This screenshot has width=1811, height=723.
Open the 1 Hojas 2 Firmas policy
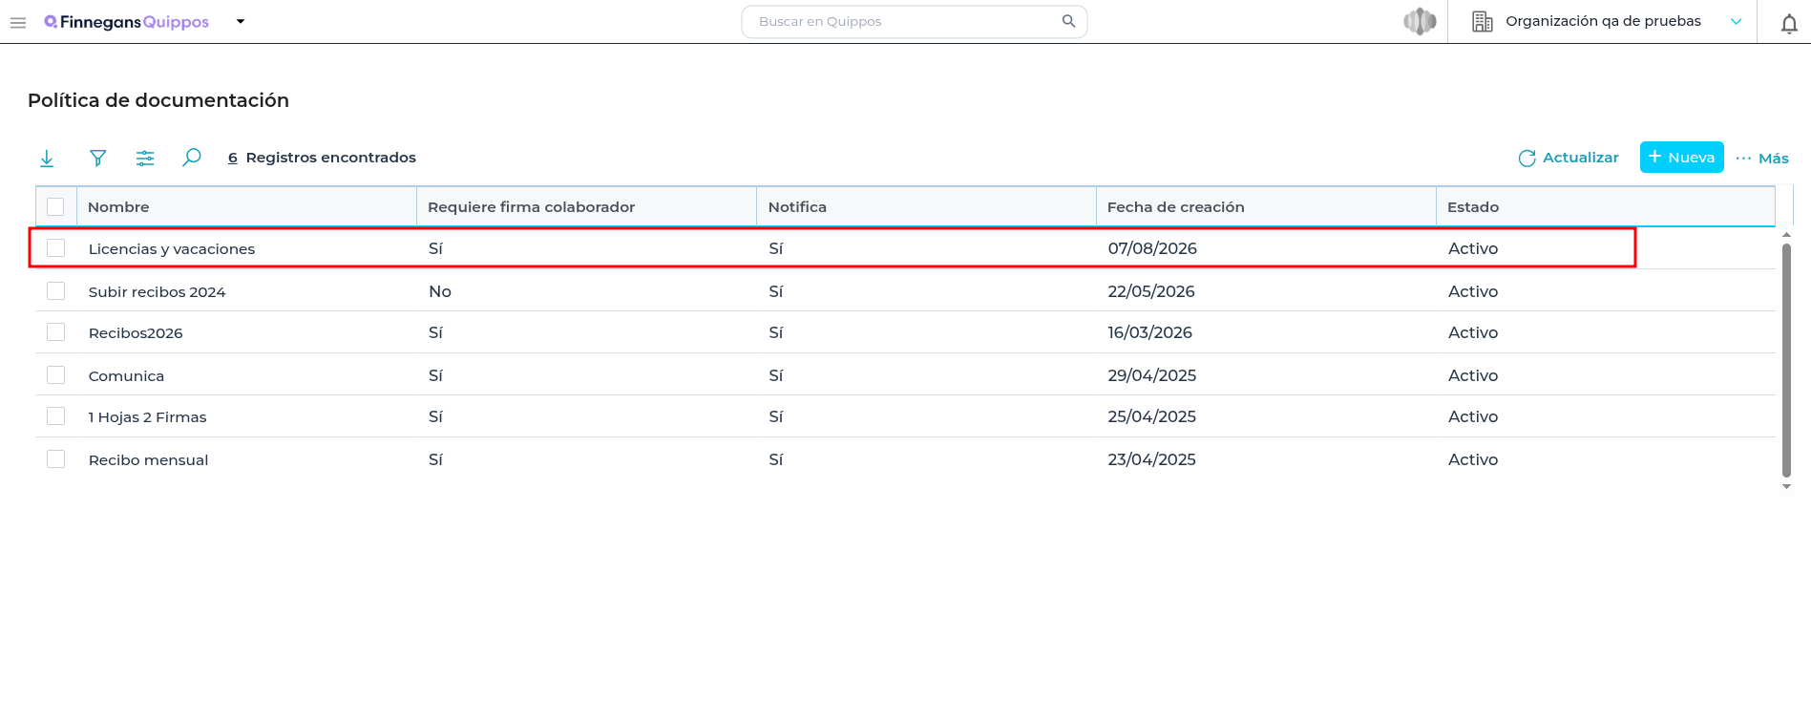click(148, 416)
